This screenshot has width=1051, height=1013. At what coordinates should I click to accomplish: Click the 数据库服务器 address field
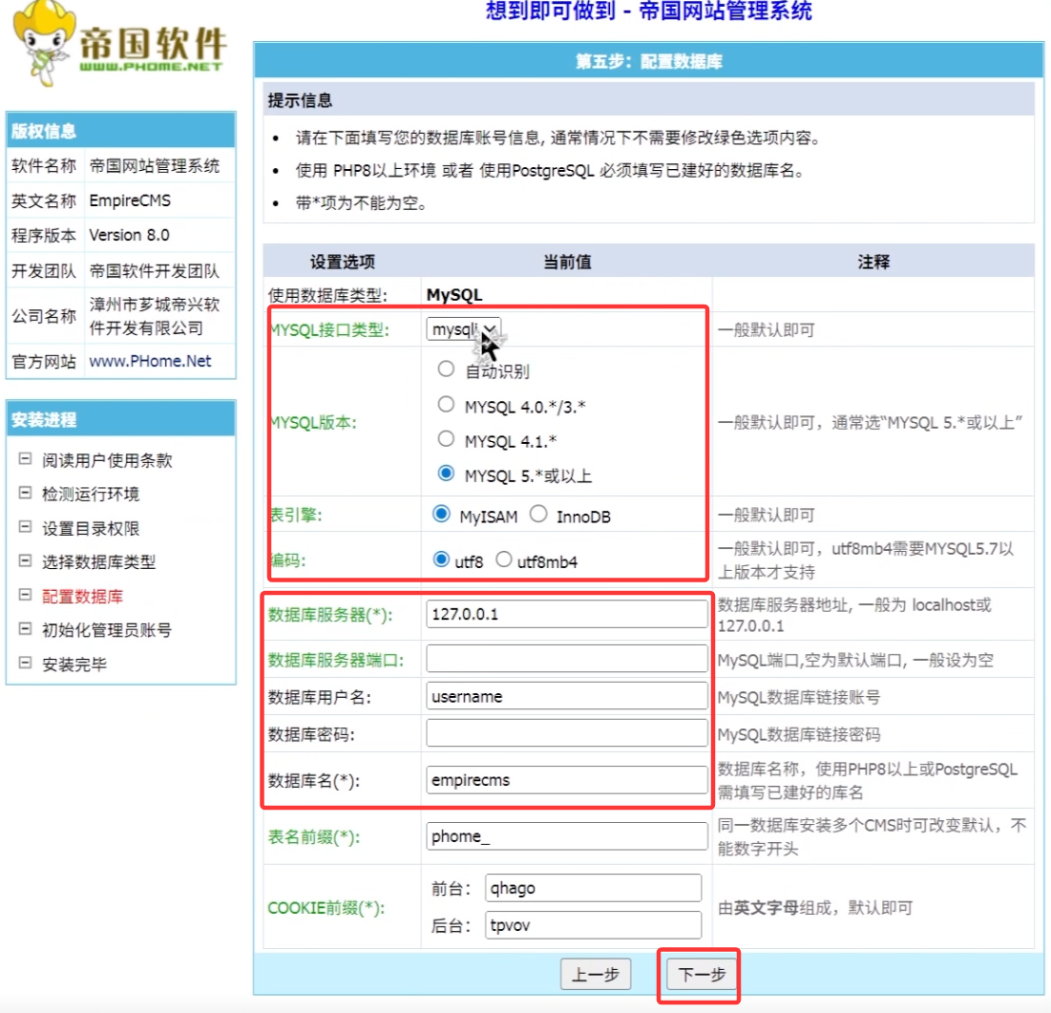[x=567, y=614]
